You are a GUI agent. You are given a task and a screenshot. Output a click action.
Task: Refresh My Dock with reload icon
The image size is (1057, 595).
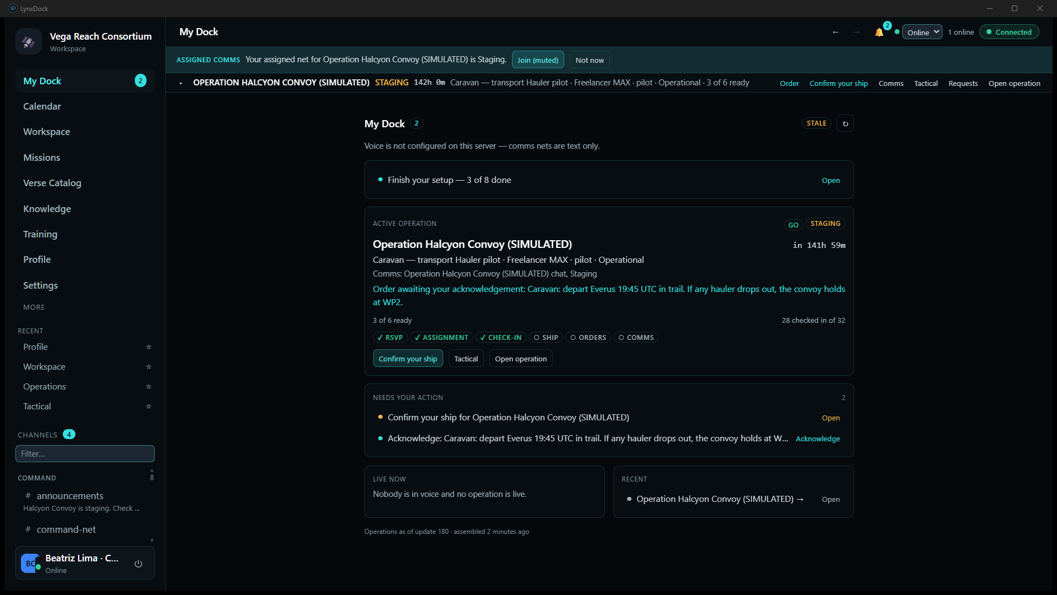point(845,123)
